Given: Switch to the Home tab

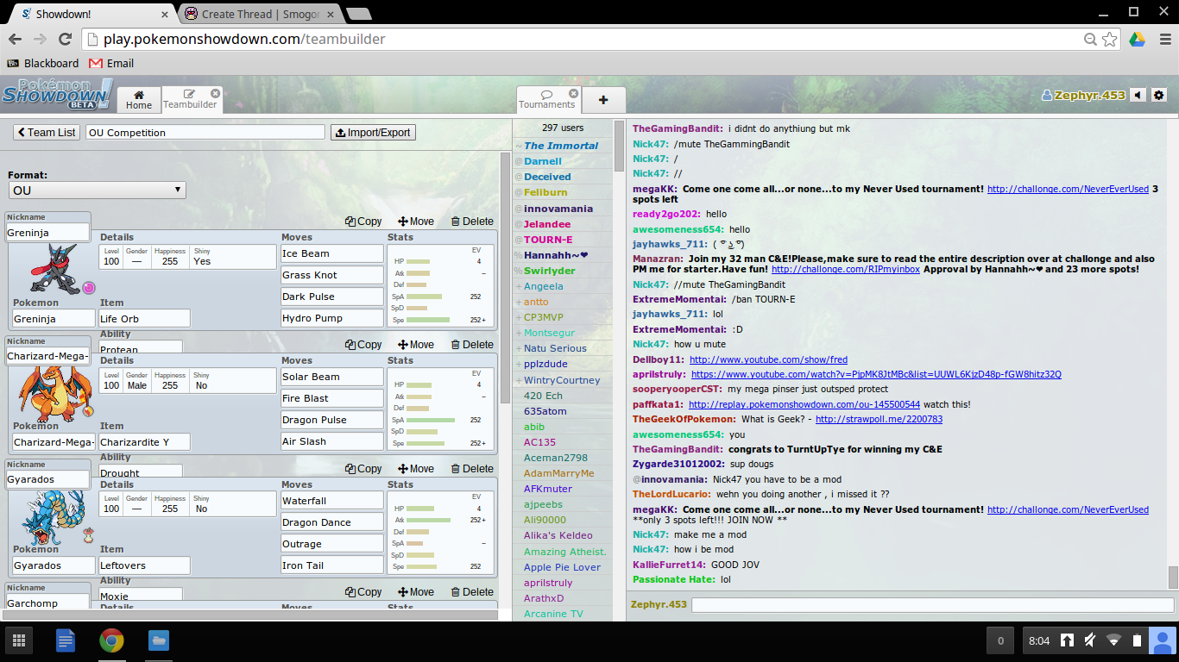Looking at the screenshot, I should pos(138,100).
